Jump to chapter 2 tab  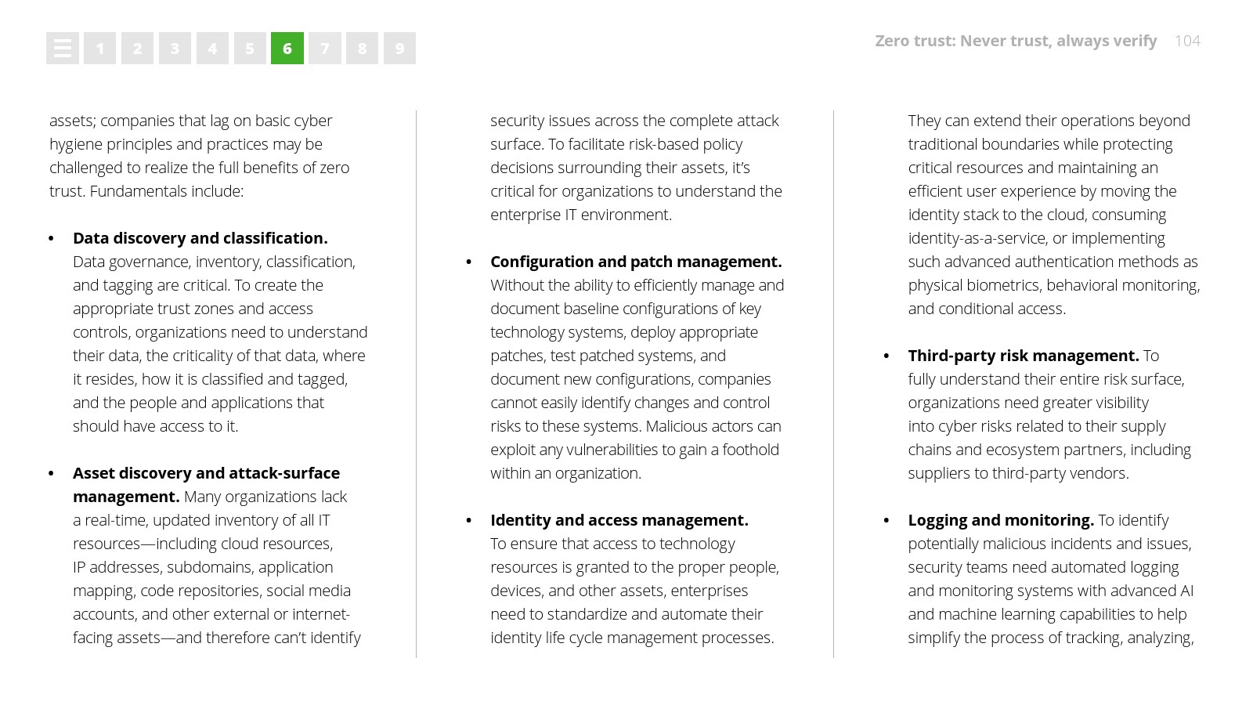[x=137, y=49]
